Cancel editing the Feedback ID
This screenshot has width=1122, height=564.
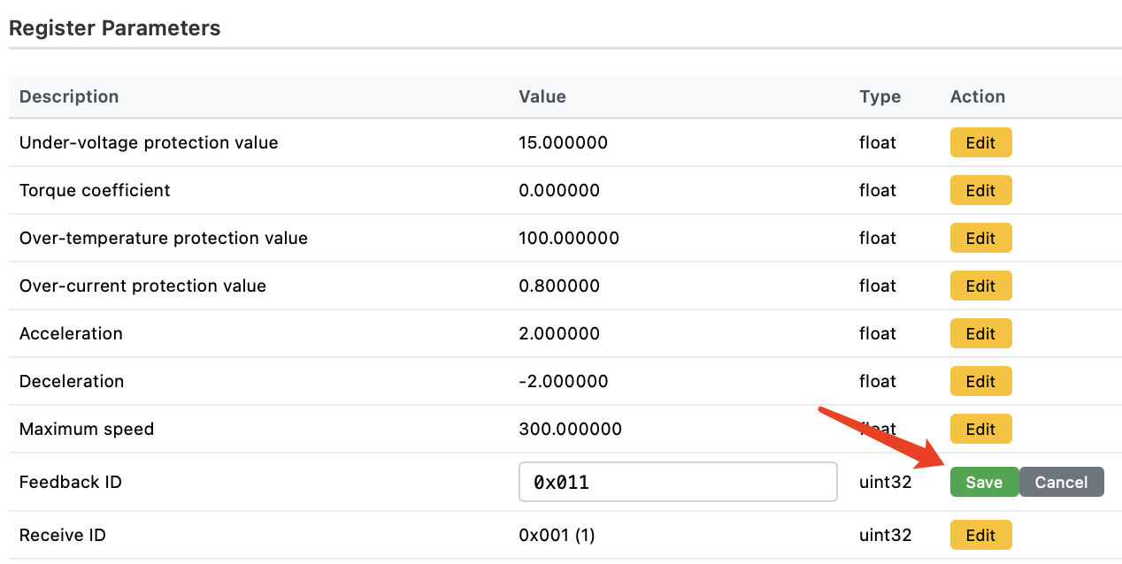click(x=1061, y=482)
